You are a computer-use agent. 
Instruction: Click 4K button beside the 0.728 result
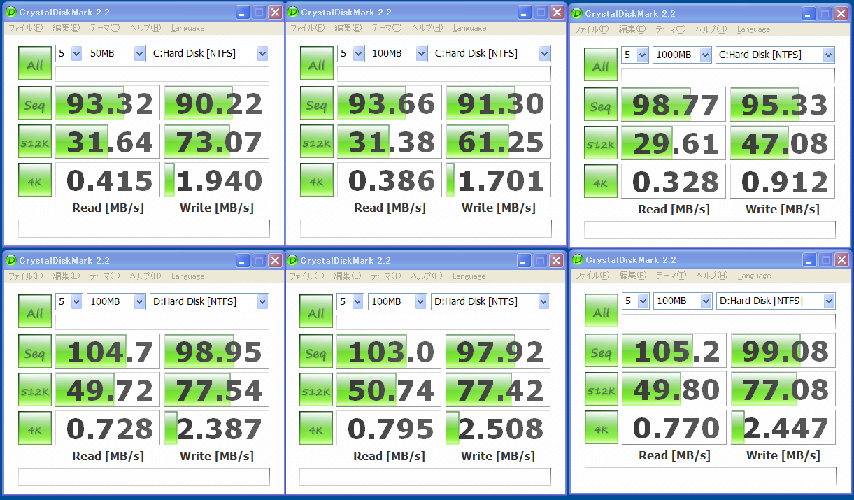click(35, 429)
